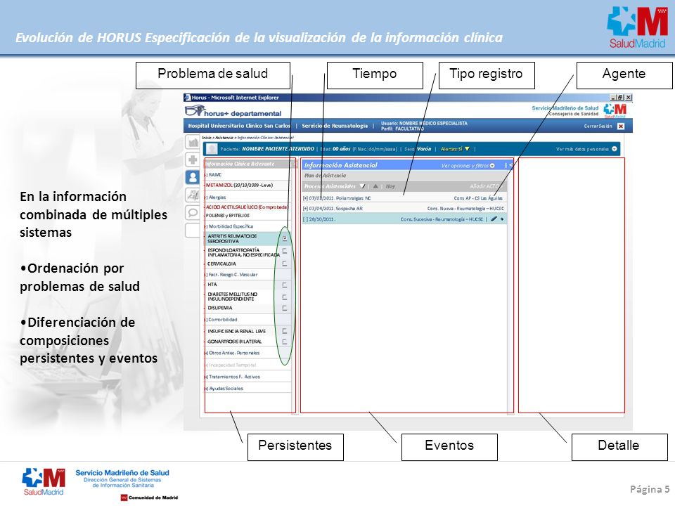
Task: Select POLENES y EPITELIOS entry
Action: [x=228, y=216]
